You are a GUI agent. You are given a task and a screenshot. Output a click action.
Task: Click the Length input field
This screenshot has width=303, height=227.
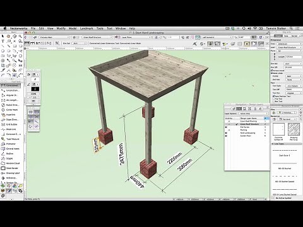(294, 57)
